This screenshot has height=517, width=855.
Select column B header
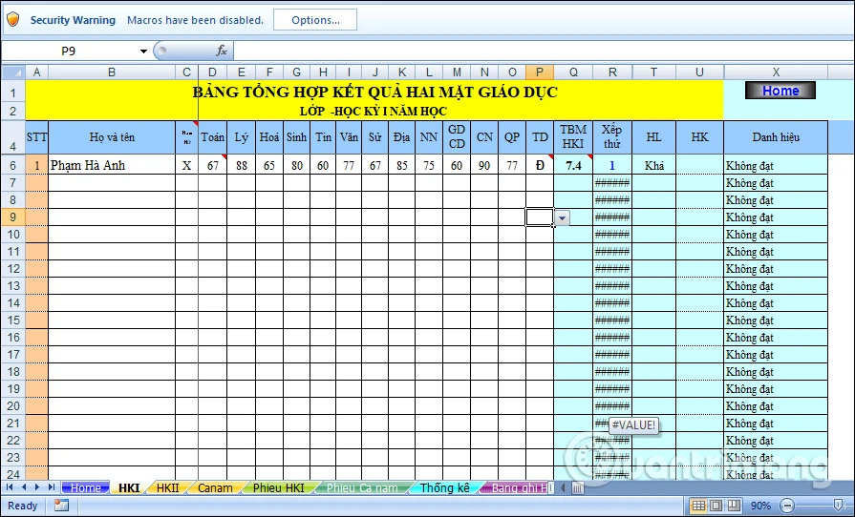pos(112,72)
